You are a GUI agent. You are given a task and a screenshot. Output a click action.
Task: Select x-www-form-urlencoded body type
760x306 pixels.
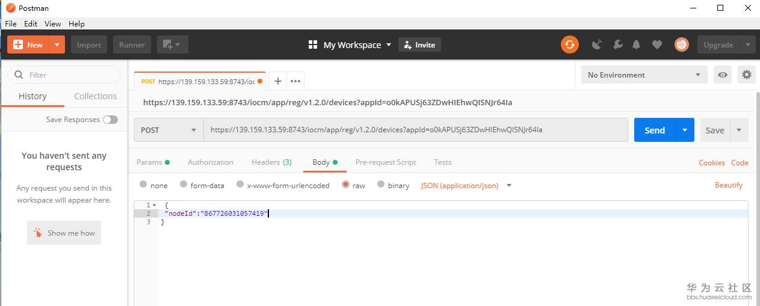[240, 185]
